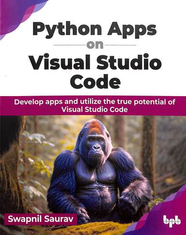Click the word 'on' in the title
The image size is (186, 235).
pos(95,45)
